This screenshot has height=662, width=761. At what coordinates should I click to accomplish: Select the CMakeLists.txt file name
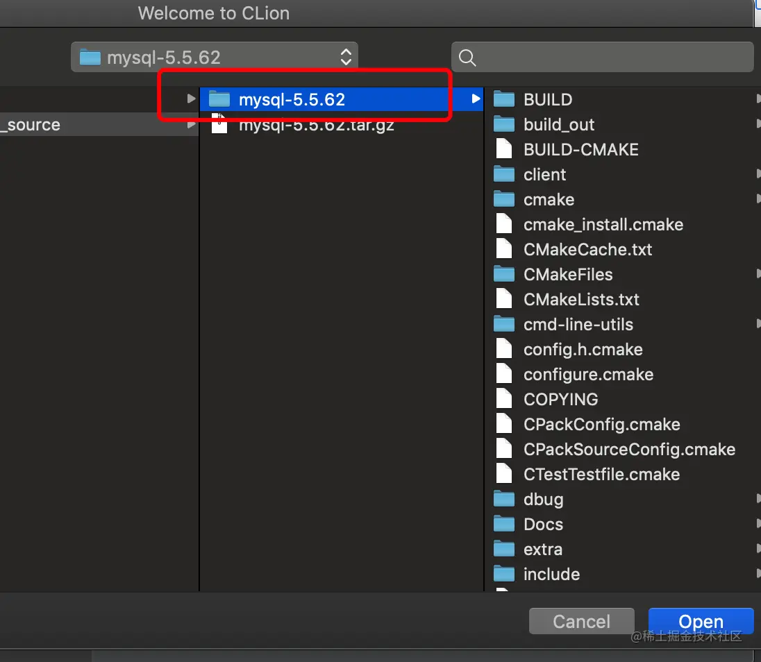(581, 299)
